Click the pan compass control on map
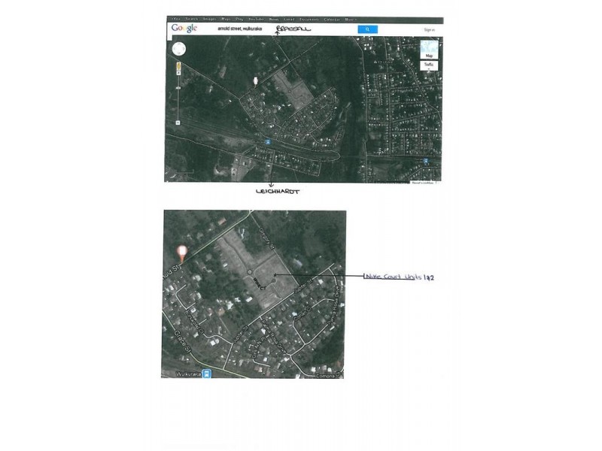 (x=179, y=50)
